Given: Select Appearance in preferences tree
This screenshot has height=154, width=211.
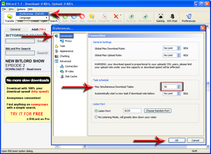Looking at the screenshot, I should [67, 51].
